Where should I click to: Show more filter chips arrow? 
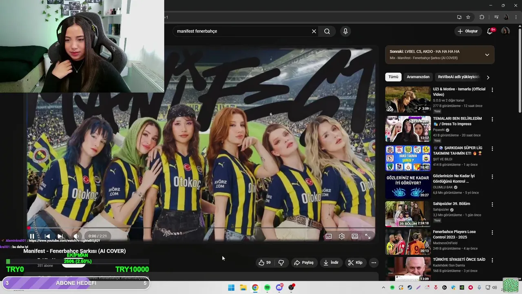point(488,77)
